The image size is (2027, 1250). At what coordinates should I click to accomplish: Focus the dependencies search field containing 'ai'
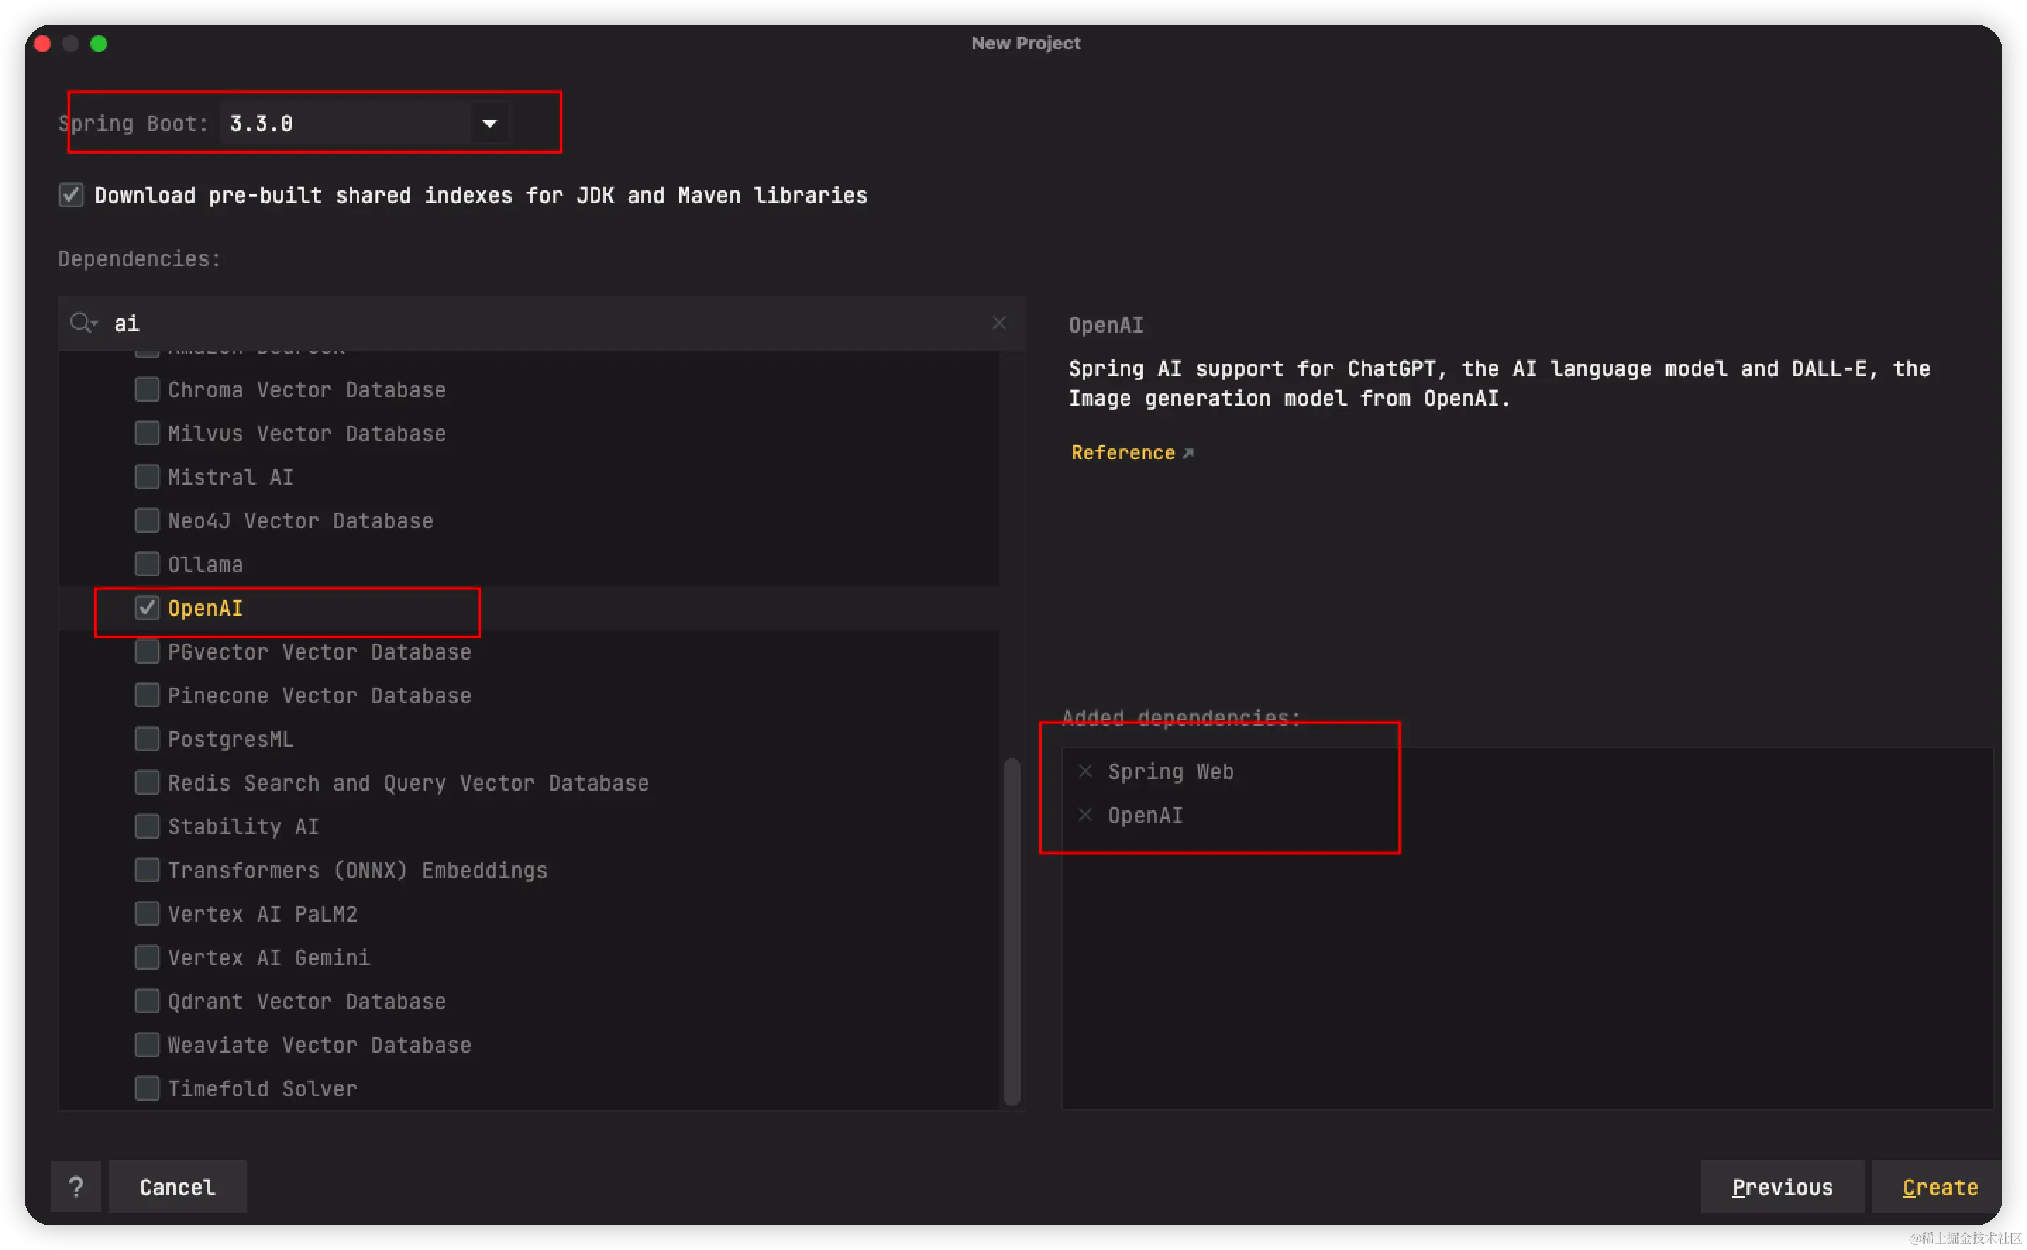[541, 323]
